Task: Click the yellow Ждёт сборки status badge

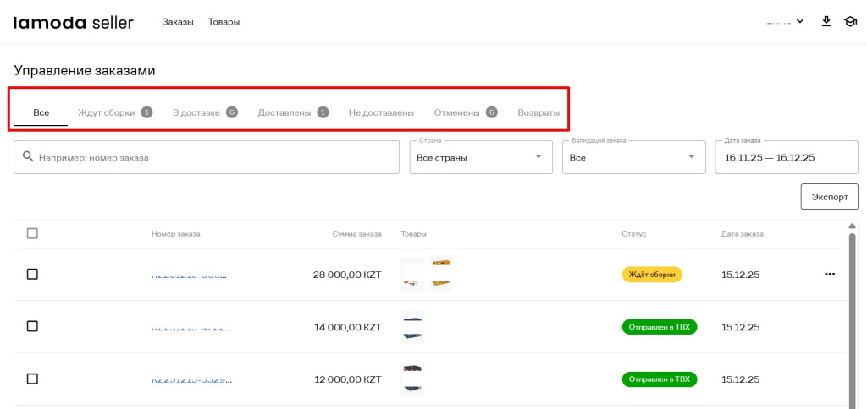Action: [x=652, y=274]
